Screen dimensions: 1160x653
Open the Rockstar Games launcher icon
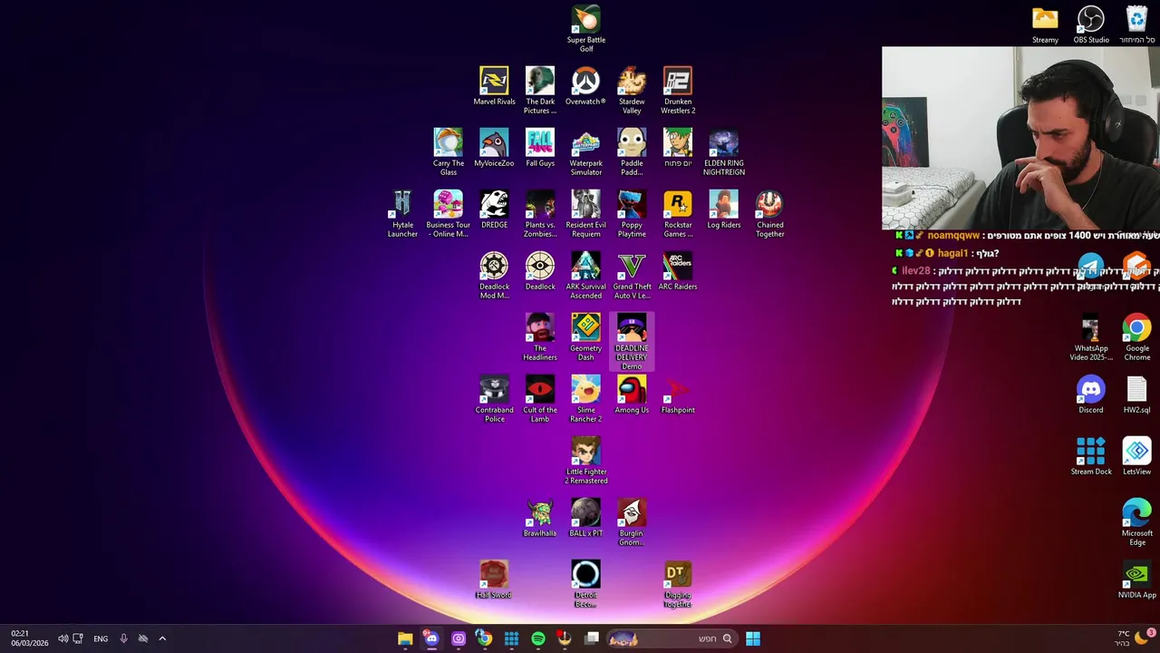point(678,214)
